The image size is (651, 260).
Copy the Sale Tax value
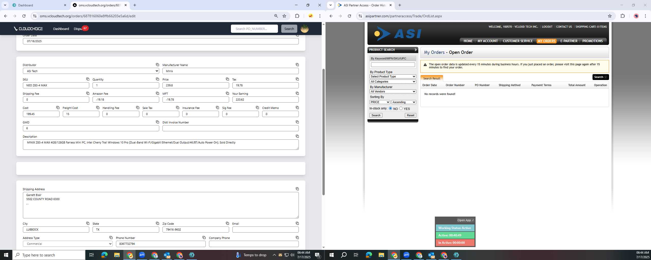pos(177,108)
